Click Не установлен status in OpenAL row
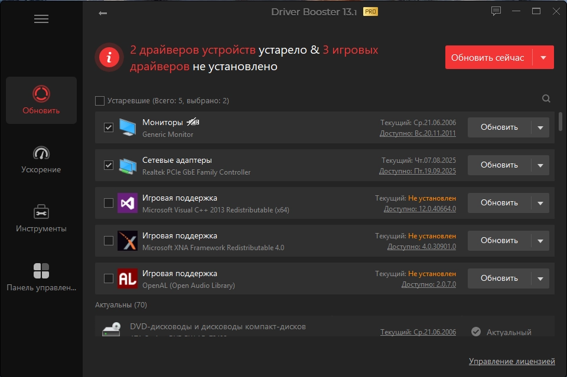567x377 pixels. [432, 274]
